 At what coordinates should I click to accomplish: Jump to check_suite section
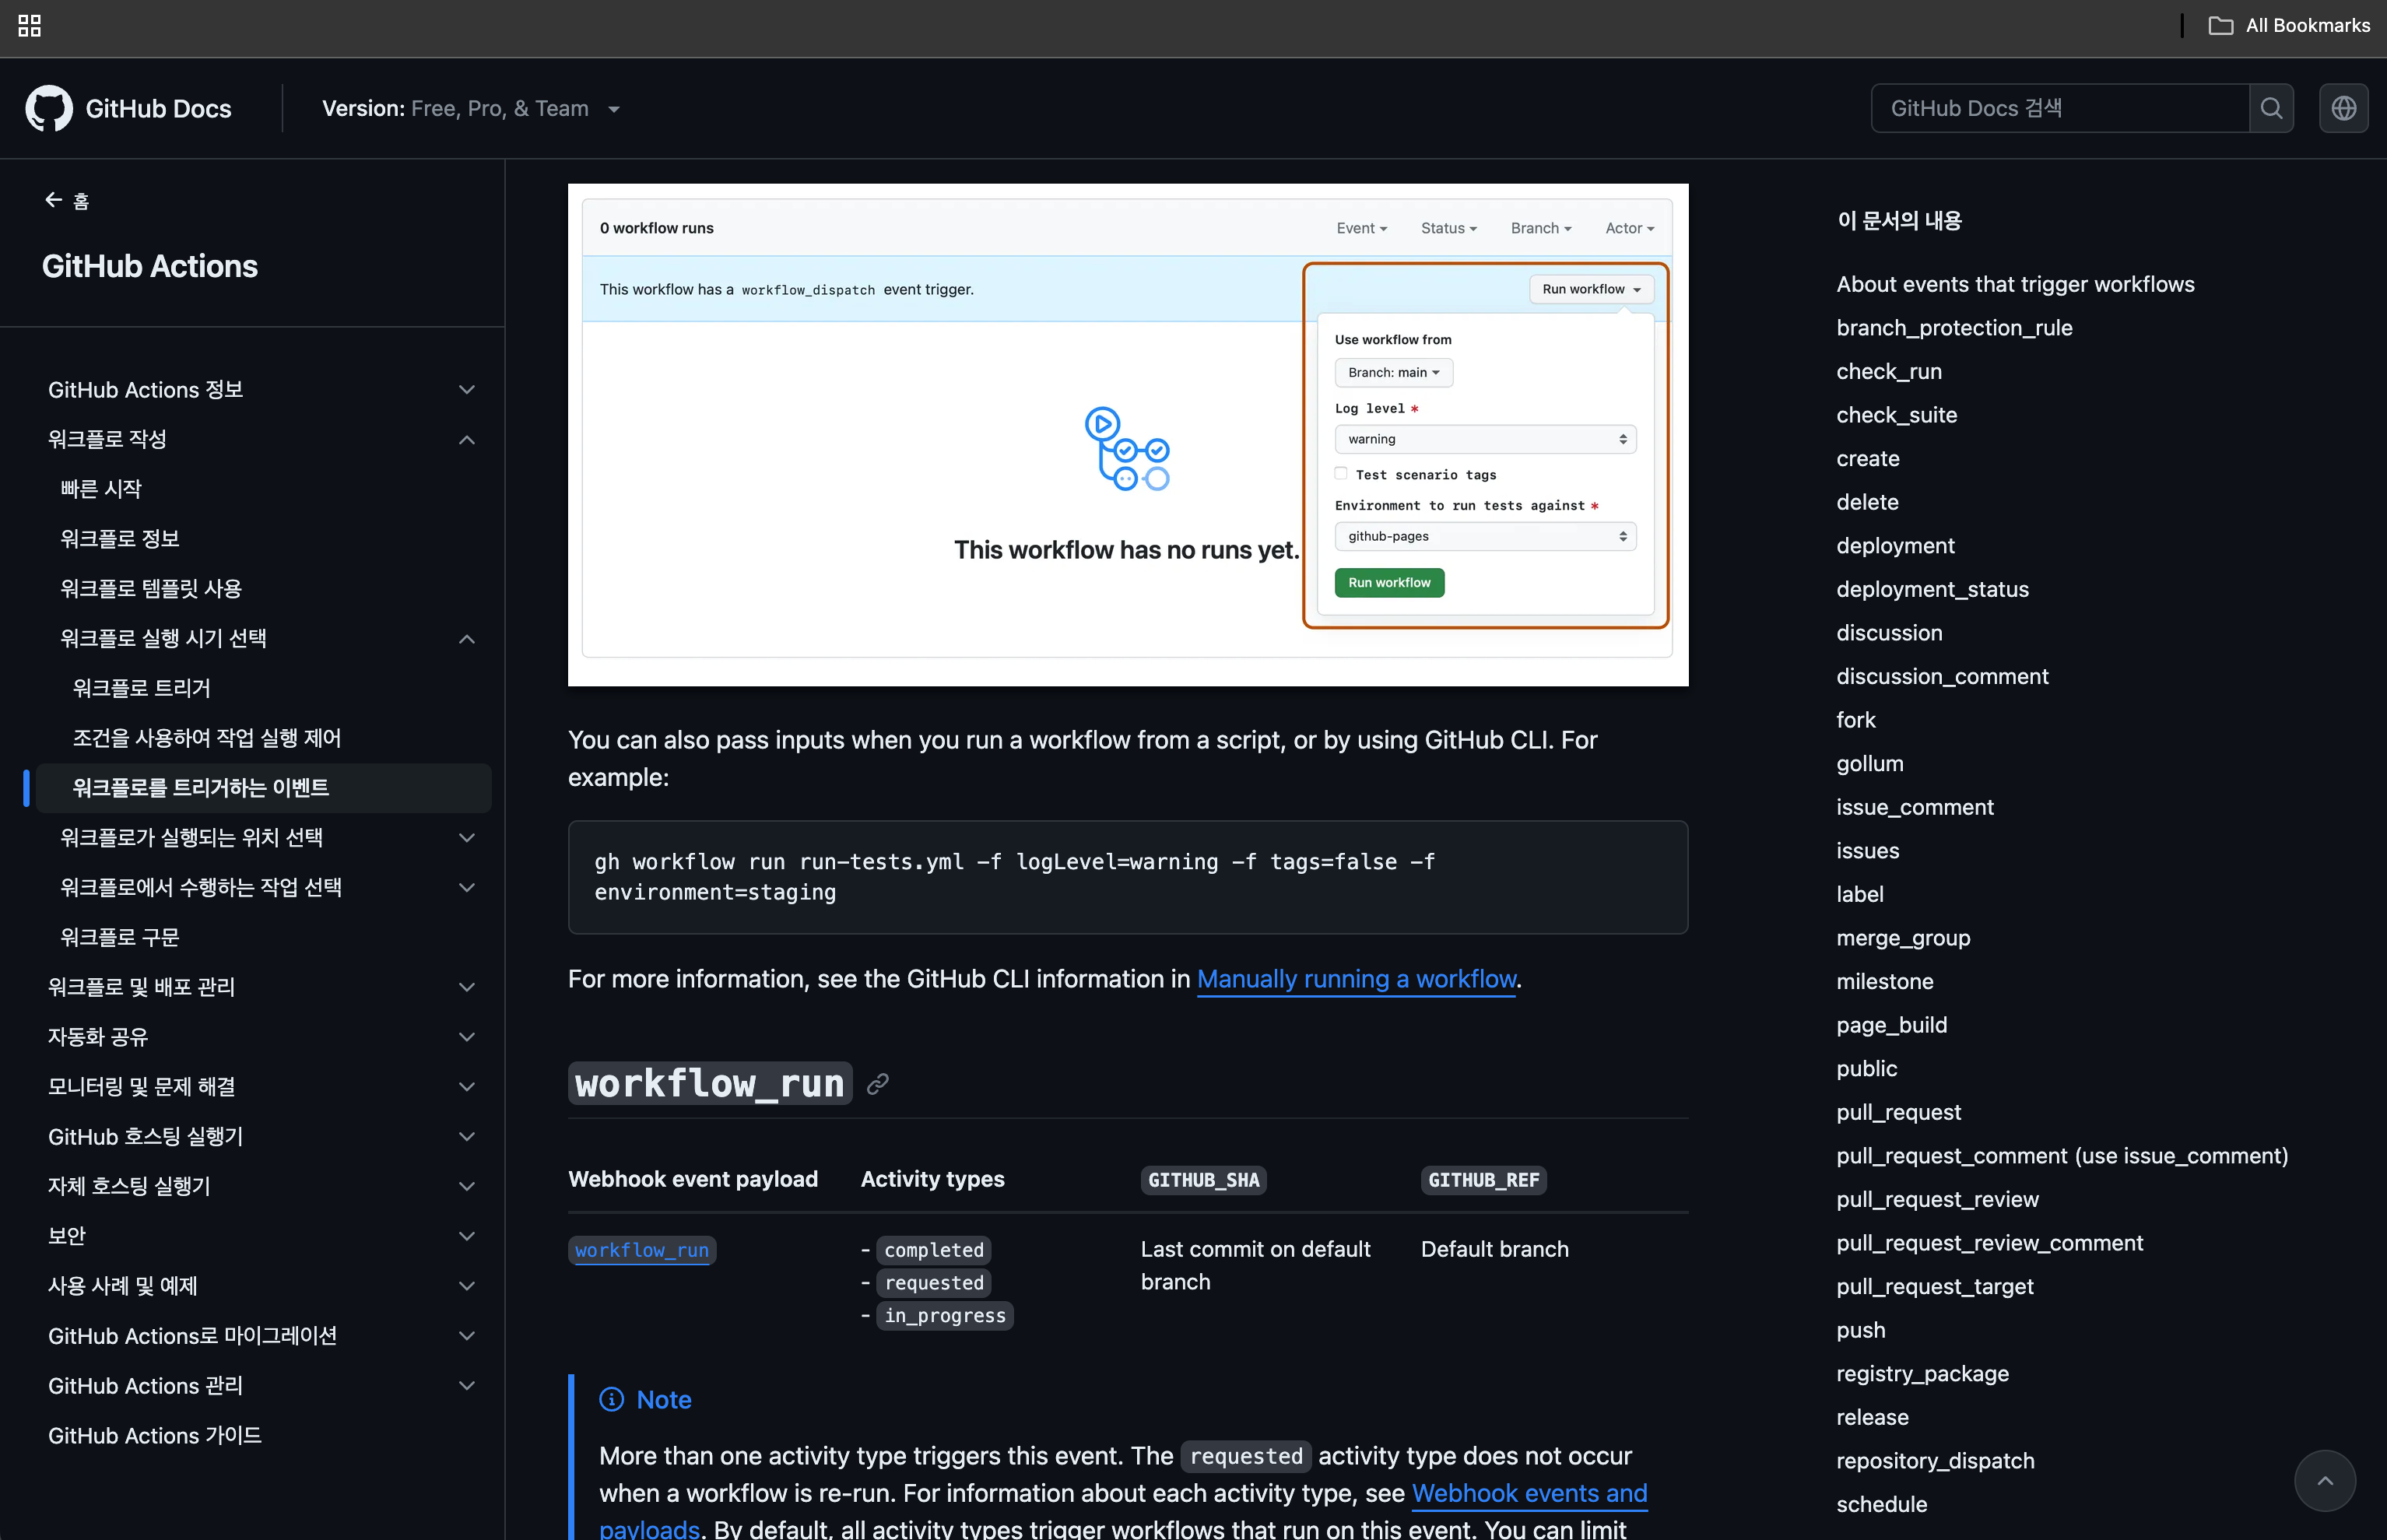click(x=1897, y=415)
